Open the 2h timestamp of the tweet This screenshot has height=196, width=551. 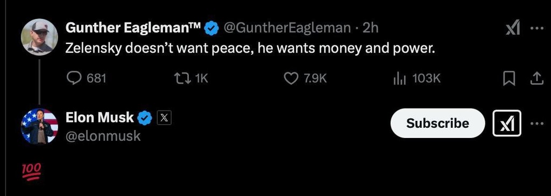[370, 28]
